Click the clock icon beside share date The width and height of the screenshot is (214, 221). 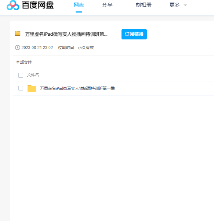(18, 48)
